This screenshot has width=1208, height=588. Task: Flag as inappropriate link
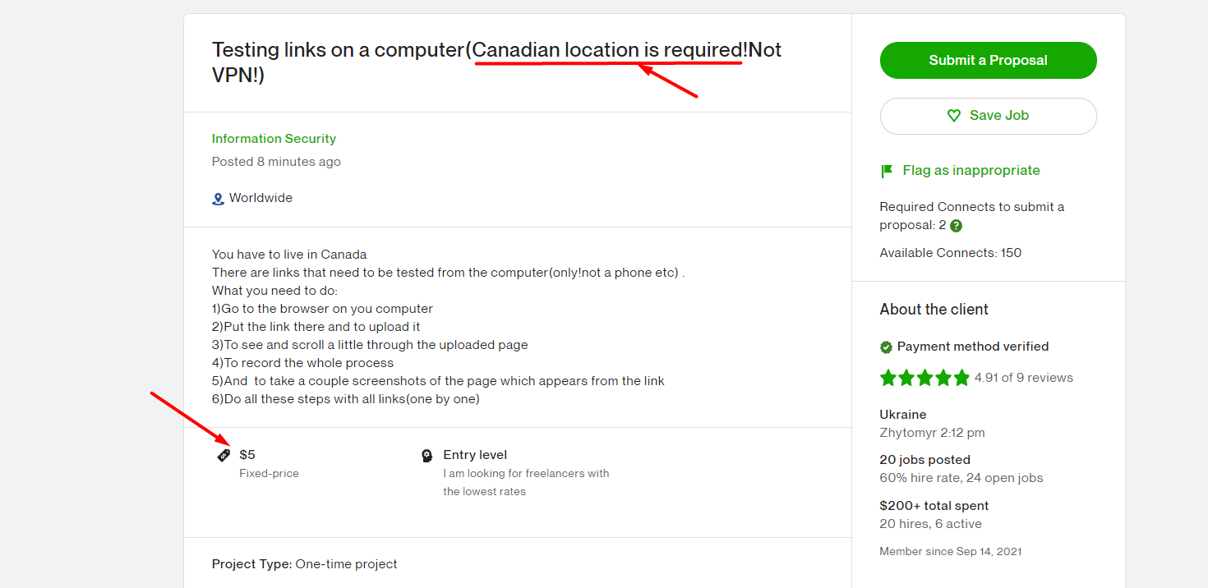[x=971, y=171]
